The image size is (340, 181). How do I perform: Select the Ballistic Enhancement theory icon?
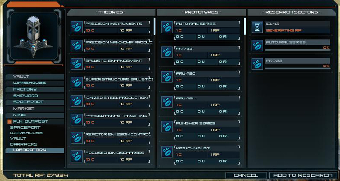click(77, 64)
